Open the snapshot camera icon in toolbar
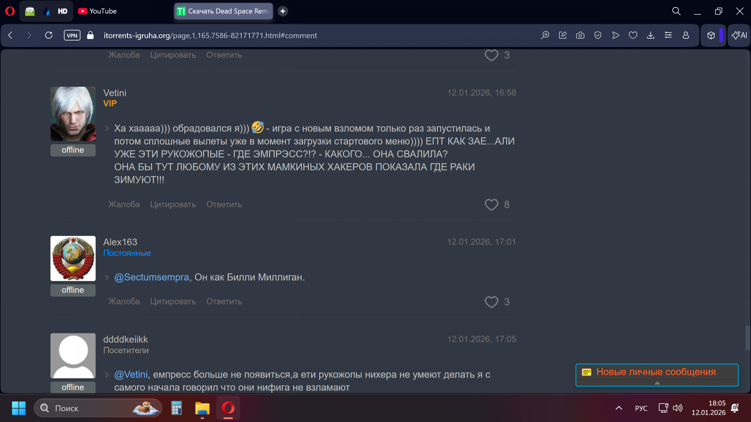Viewport: 751px width, 422px height. 580,36
